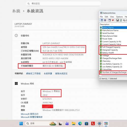The image size is (127, 127).
Task: Open Settings gear icon on taskbar
Action: coord(100,123)
